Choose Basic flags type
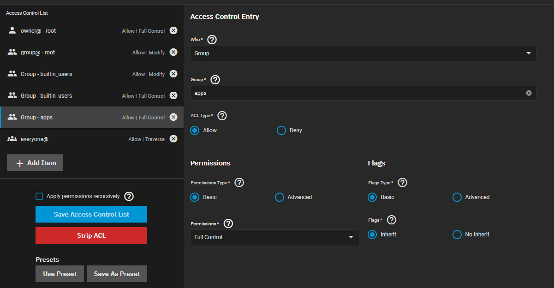This screenshot has width=554, height=288. [x=372, y=197]
